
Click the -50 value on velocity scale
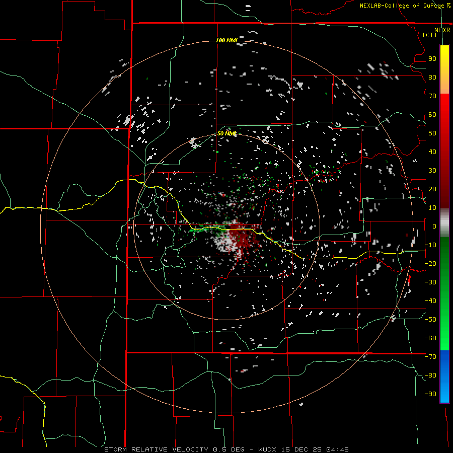point(430,320)
